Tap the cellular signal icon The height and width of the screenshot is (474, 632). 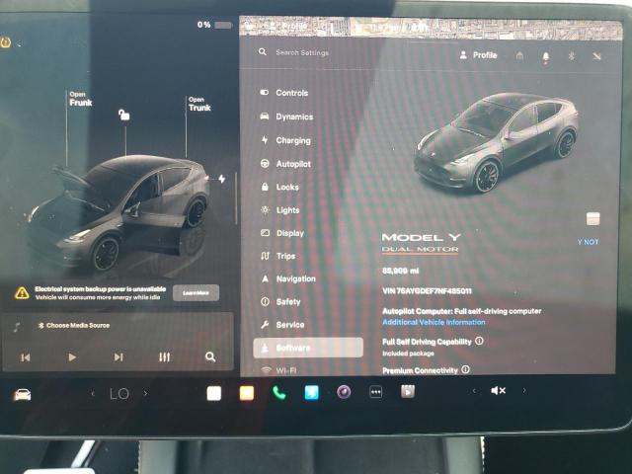click(596, 56)
